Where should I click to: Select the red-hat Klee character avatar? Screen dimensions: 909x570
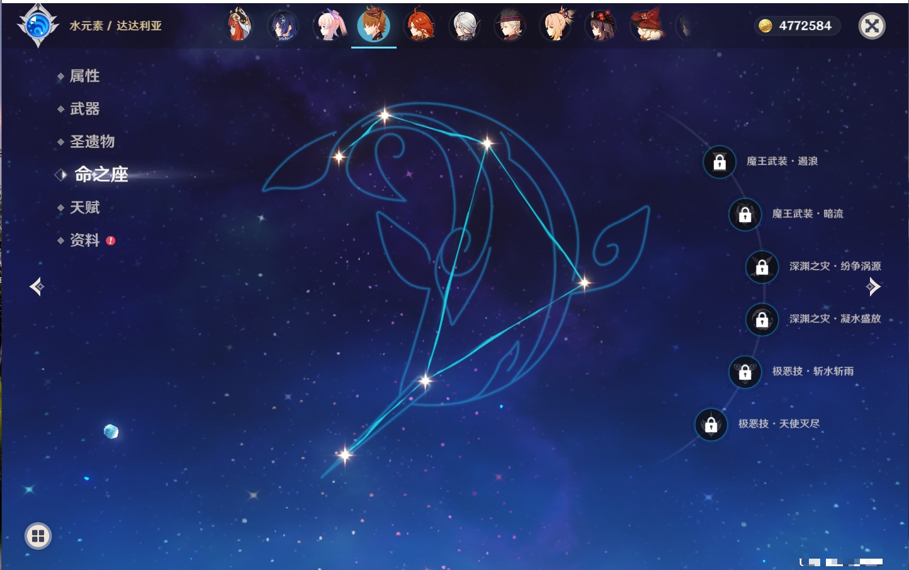coord(647,26)
